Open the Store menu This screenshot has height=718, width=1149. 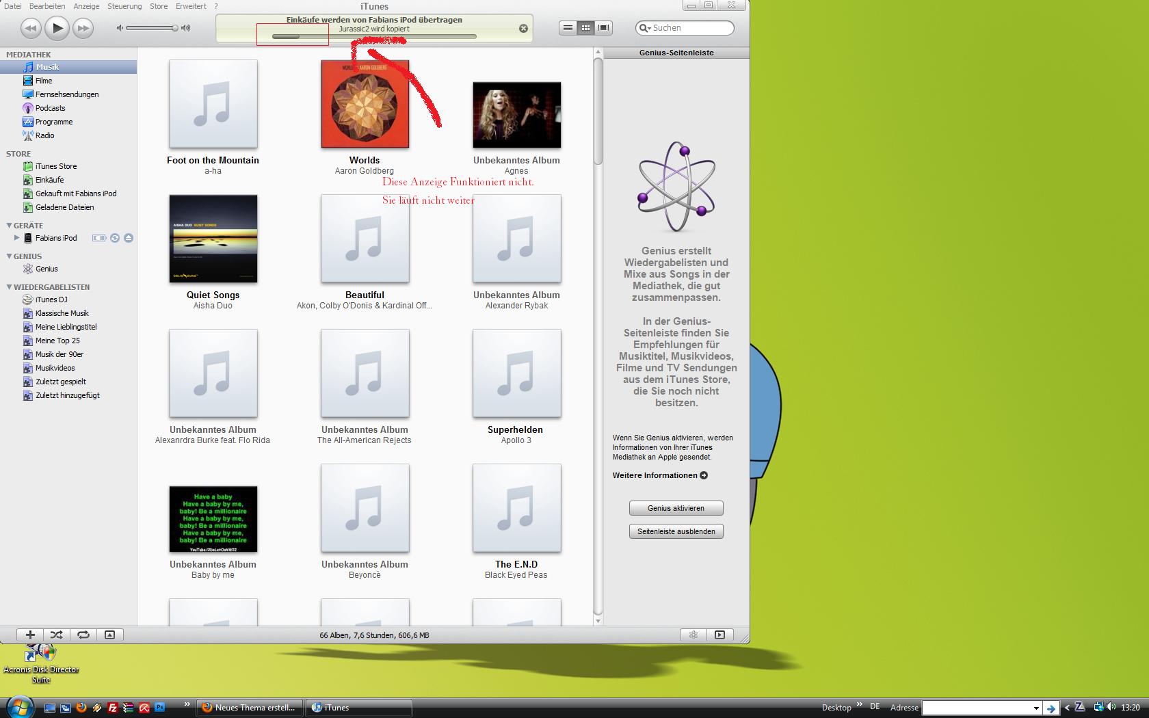coord(159,6)
